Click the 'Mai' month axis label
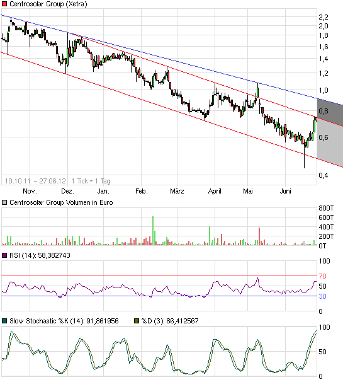The height and width of the screenshot is (382, 343). (247, 191)
